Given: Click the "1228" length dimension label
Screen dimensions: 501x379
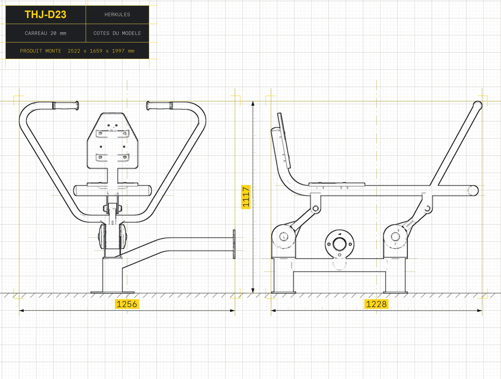Looking at the screenshot, I should [376, 304].
